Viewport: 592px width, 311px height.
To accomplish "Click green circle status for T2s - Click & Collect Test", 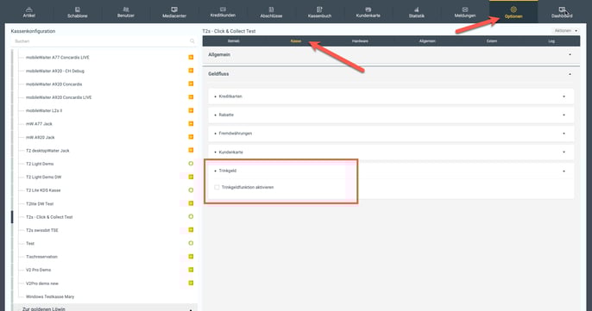I will [x=191, y=217].
